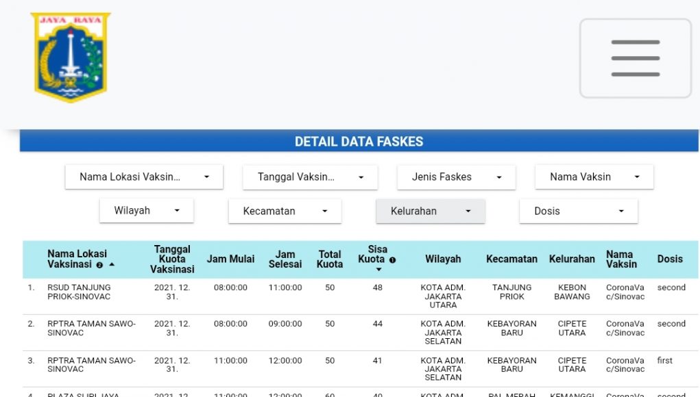Viewport: 700px width, 397px height.
Task: Open the Nama Lokasi Vaksinasi filter dropdown
Action: coord(144,177)
